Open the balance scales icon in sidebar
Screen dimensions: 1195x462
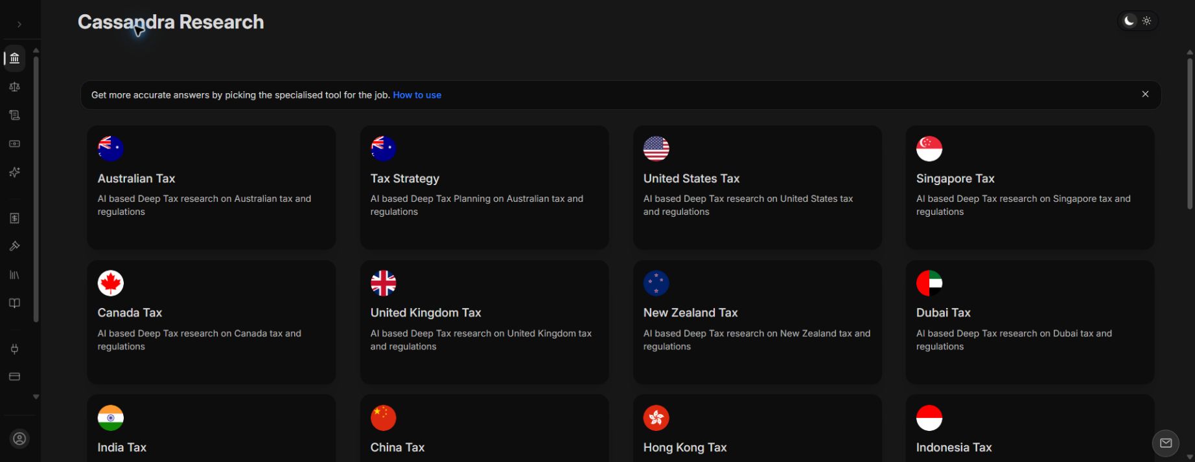coord(14,87)
